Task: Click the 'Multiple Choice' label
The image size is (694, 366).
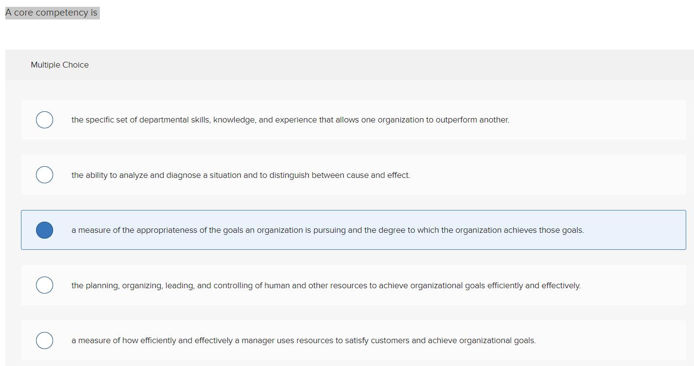Action: (59, 65)
